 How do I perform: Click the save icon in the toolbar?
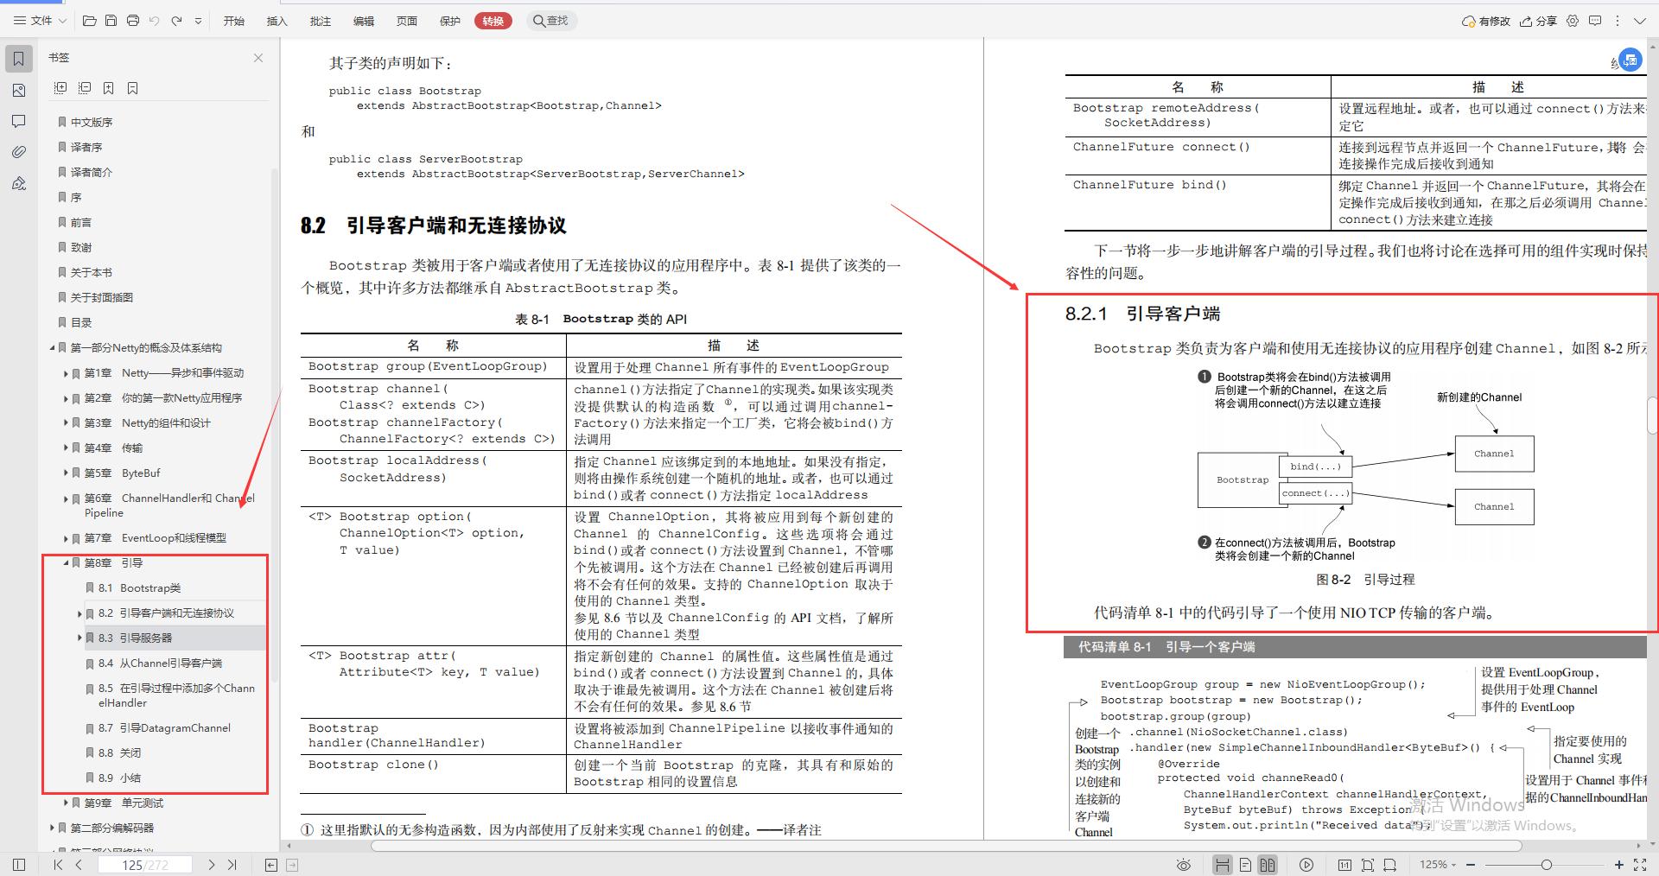click(111, 21)
